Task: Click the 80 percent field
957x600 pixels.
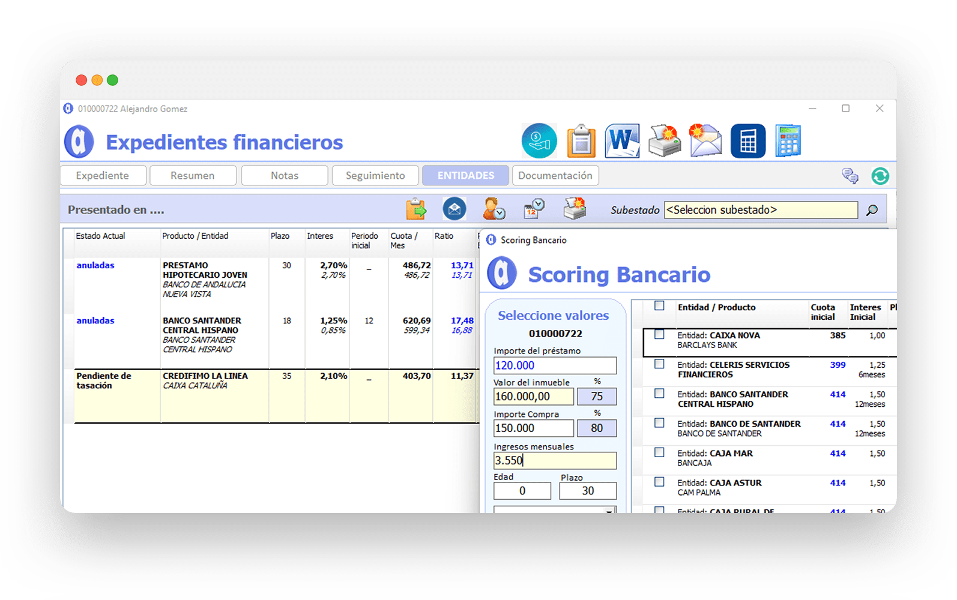Action: point(597,428)
